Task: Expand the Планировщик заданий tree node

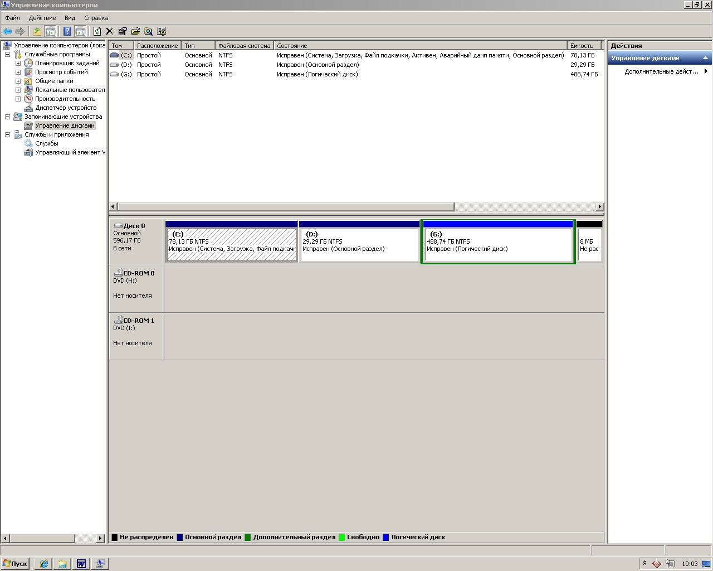Action: click(18, 63)
